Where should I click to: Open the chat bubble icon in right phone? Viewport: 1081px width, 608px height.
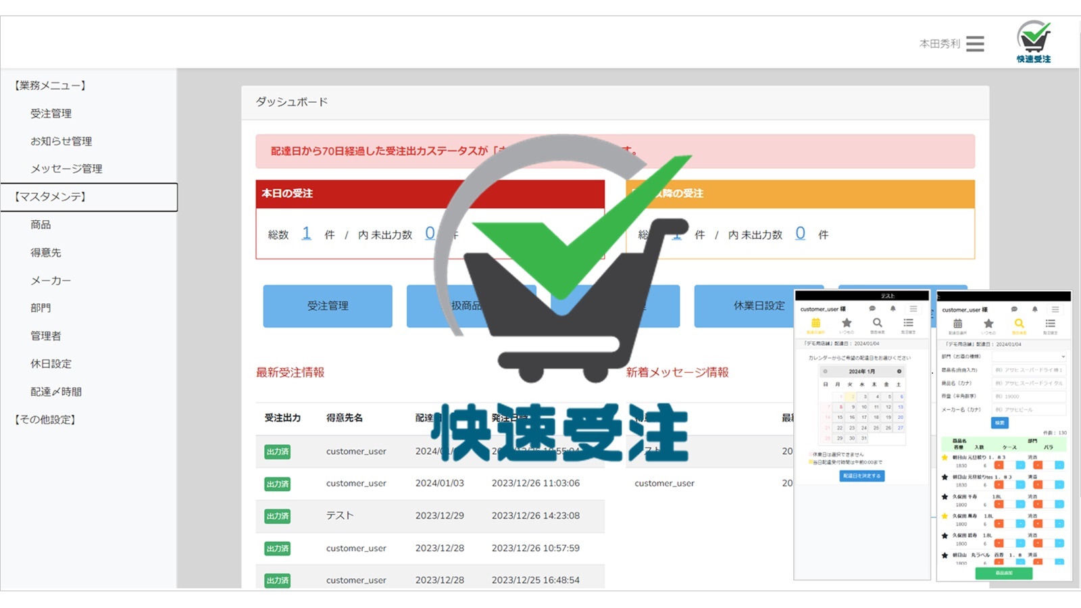(1013, 309)
